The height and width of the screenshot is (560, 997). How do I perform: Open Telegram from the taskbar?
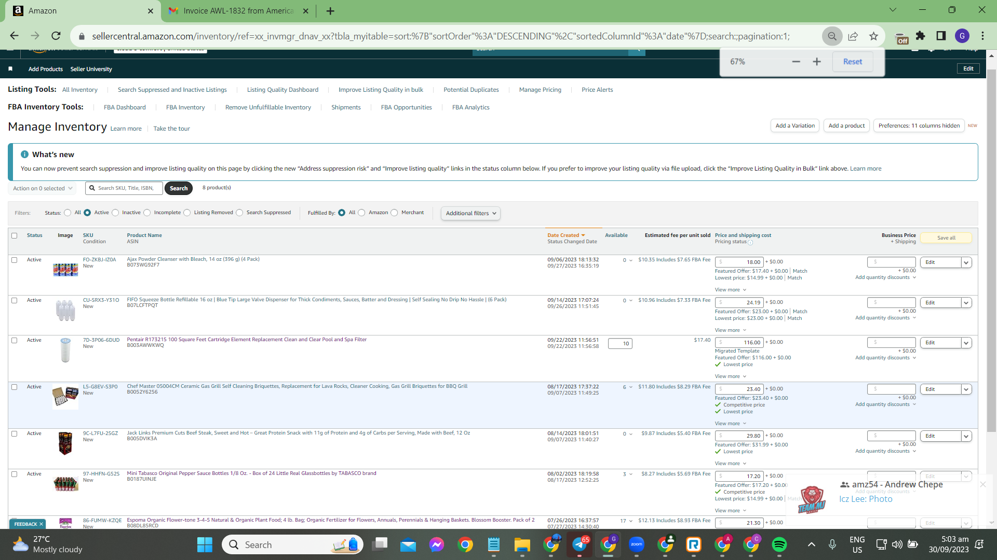[580, 544]
